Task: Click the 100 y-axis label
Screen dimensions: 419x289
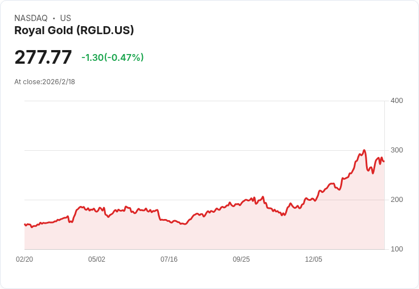Action: tap(397, 249)
